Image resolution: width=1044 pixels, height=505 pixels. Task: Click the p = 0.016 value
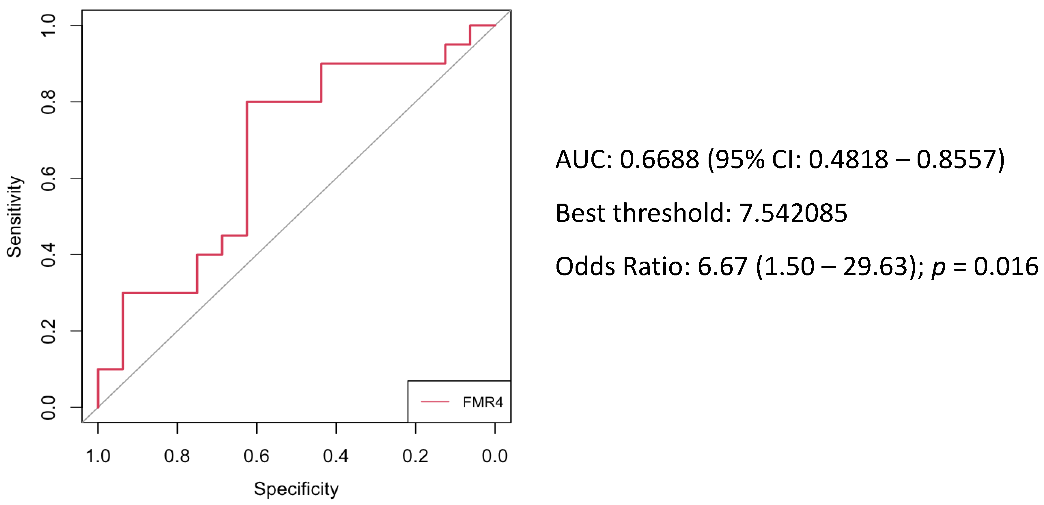point(985,266)
